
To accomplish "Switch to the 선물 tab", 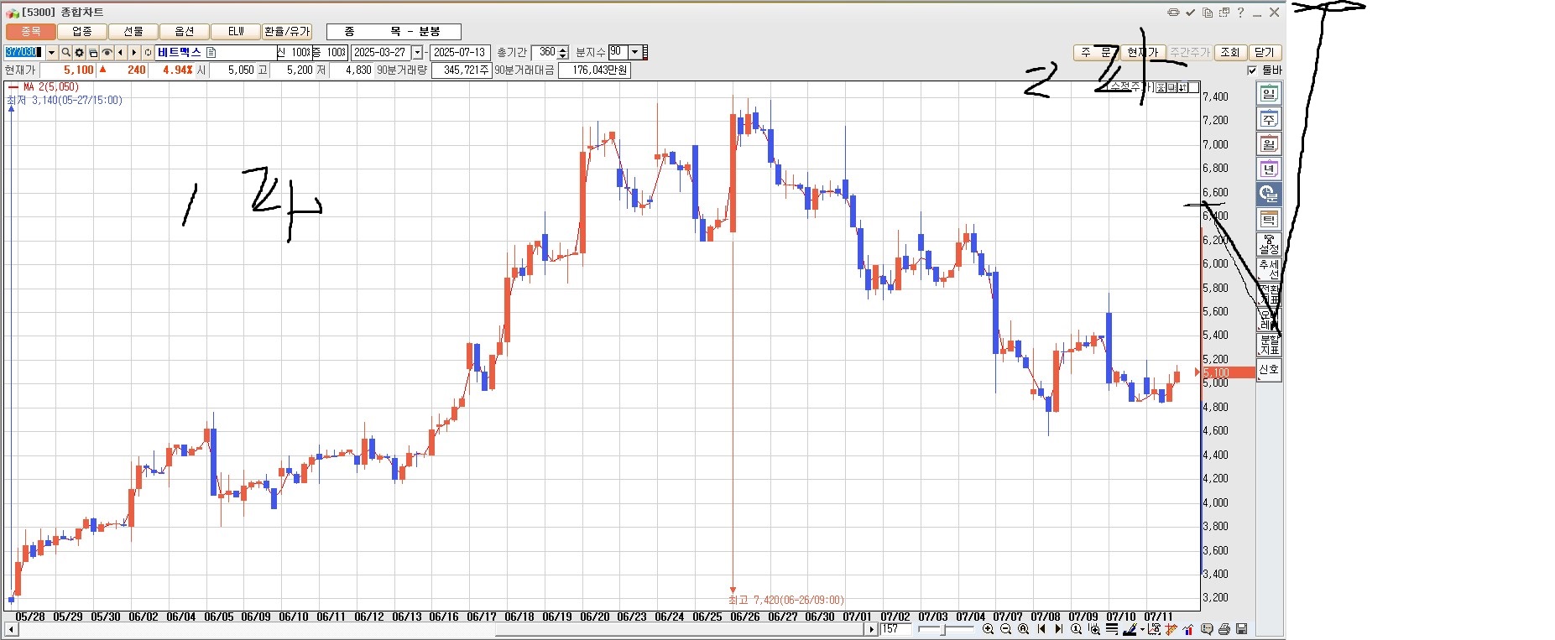I will pyautogui.click(x=133, y=32).
